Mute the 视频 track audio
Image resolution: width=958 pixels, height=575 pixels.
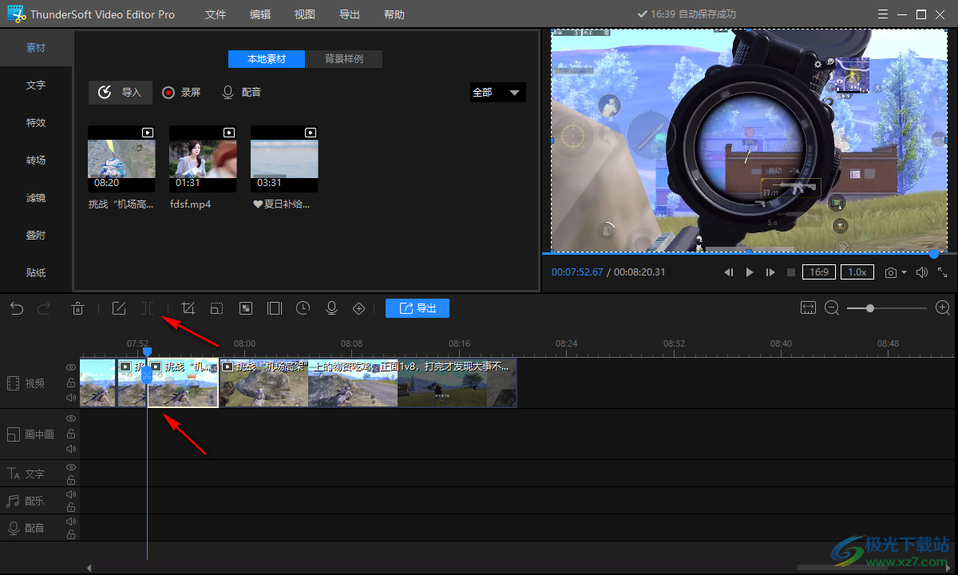click(71, 398)
